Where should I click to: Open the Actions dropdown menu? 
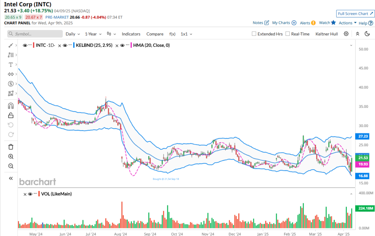[x=348, y=23]
